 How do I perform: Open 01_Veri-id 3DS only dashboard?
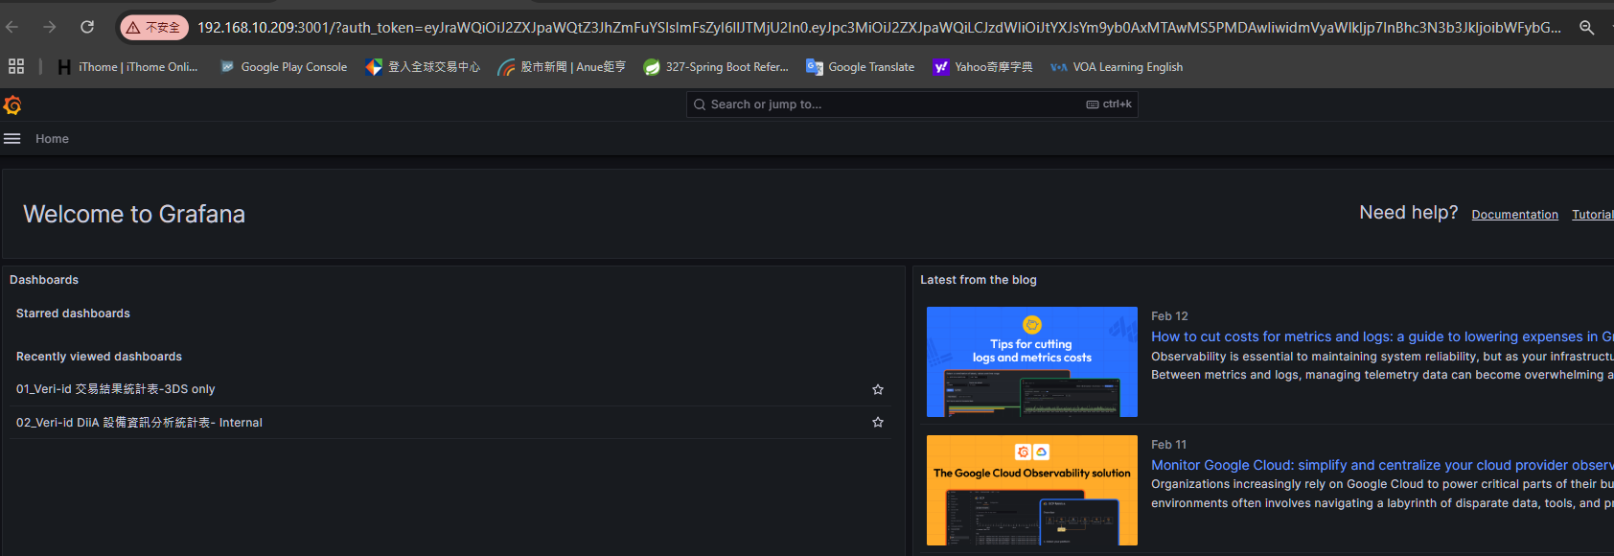[x=116, y=389]
